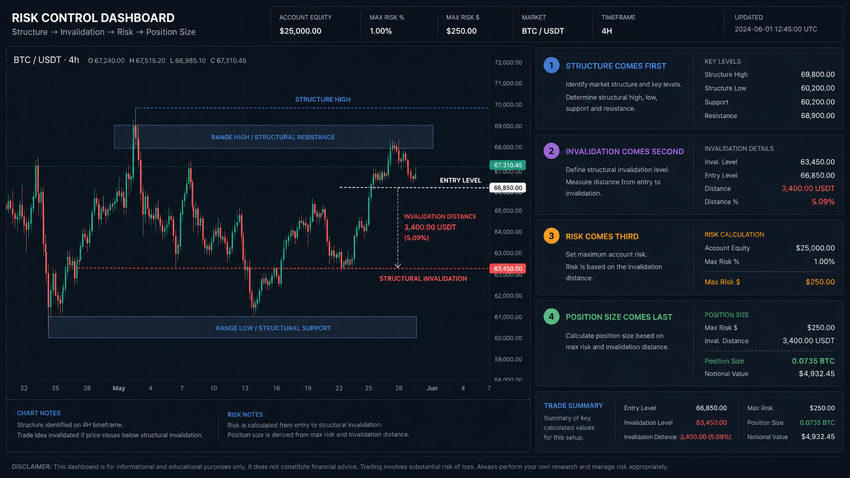Click the Range High / Structural Resistance zone
The image size is (850, 478).
(274, 137)
